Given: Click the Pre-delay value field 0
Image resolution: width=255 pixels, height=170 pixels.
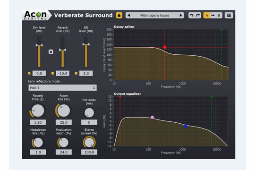Looking at the screenshot, I should pos(89,122).
